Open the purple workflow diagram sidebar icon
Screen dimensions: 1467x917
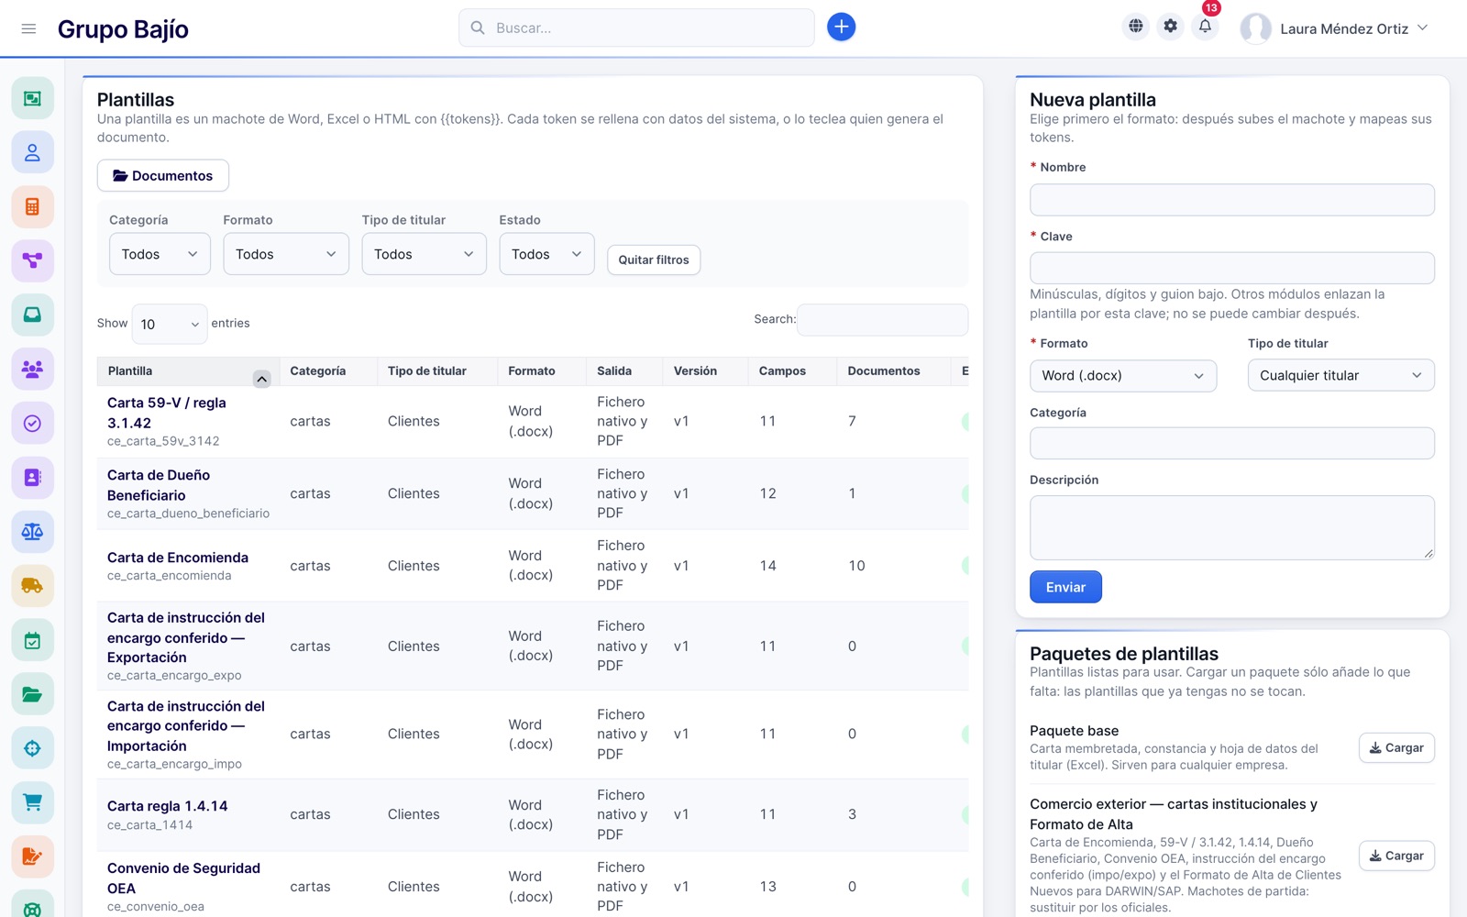(x=32, y=260)
